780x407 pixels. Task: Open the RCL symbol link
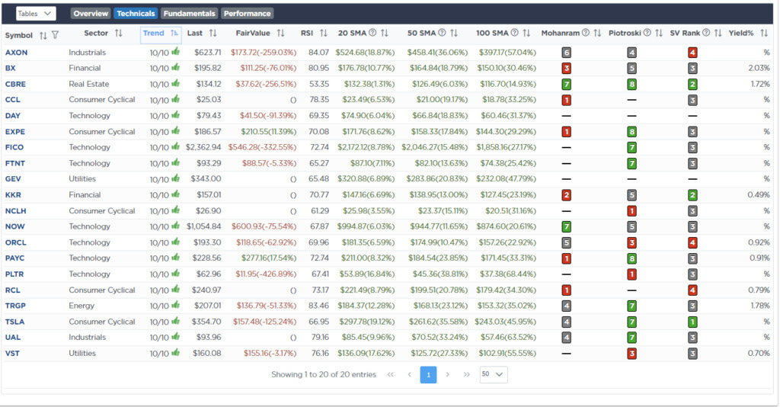tap(13, 290)
